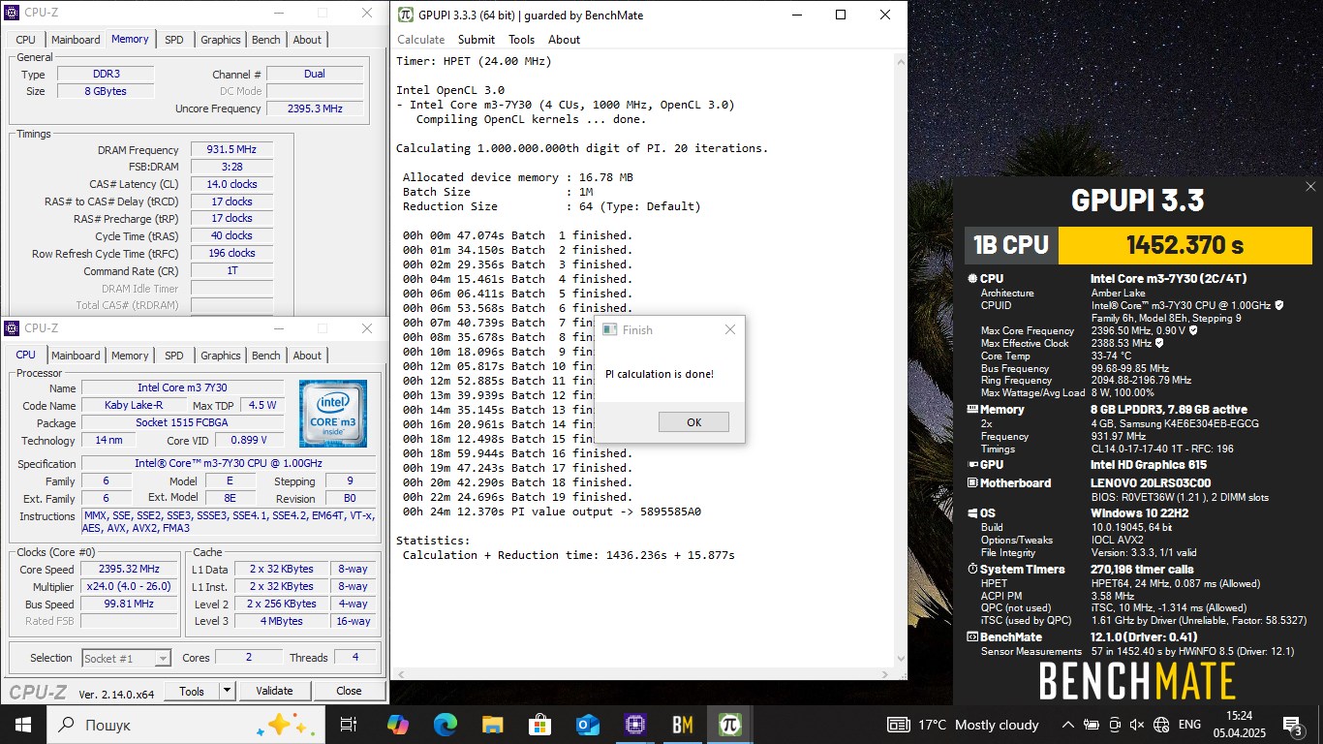
Task: Select the Graphics tab in the bottom CPU-Z window
Action: (221, 356)
